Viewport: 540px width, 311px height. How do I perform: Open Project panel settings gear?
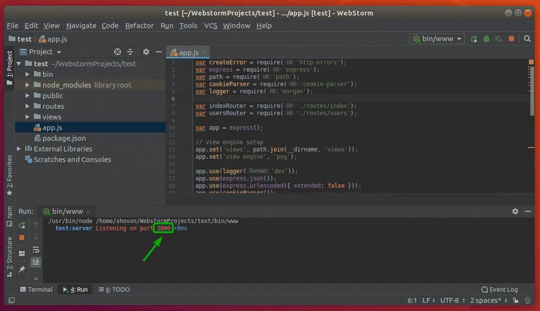point(146,52)
